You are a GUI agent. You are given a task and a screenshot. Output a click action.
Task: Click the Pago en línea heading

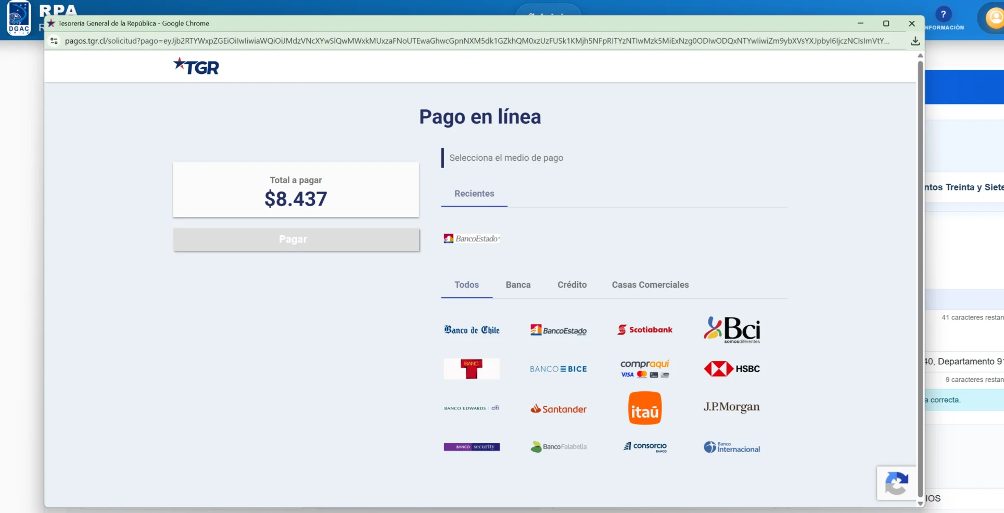pos(480,117)
